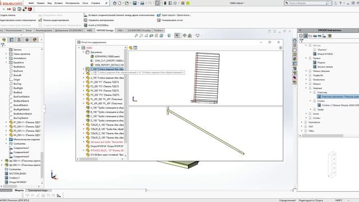Collapse the Сварные folder in SWOOD library
Viewport: 359px width, 202px height.
click(x=306, y=88)
